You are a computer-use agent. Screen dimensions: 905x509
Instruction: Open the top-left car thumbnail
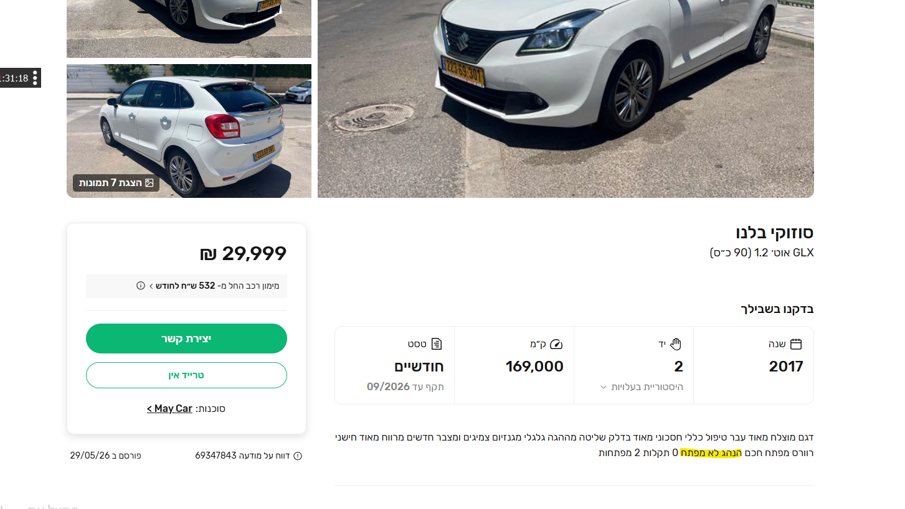(x=189, y=29)
